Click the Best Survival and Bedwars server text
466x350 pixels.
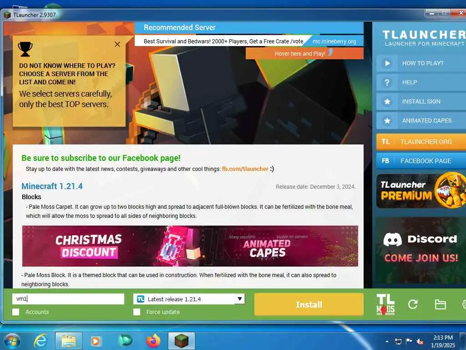223,41
